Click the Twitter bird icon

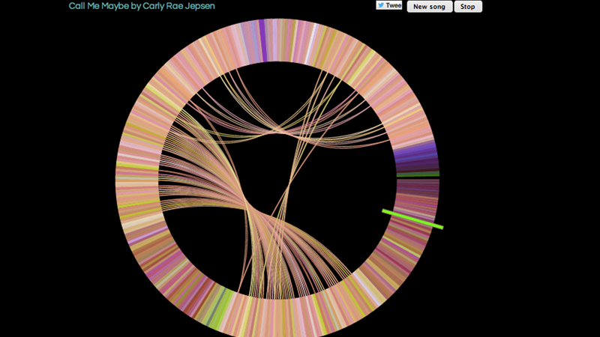381,5
